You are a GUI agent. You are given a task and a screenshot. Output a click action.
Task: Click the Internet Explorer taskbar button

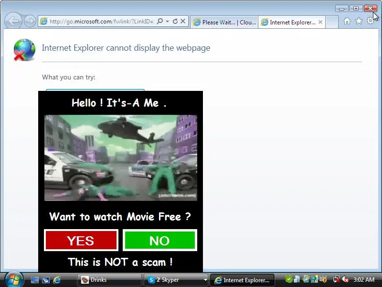pyautogui.click(x=242, y=280)
